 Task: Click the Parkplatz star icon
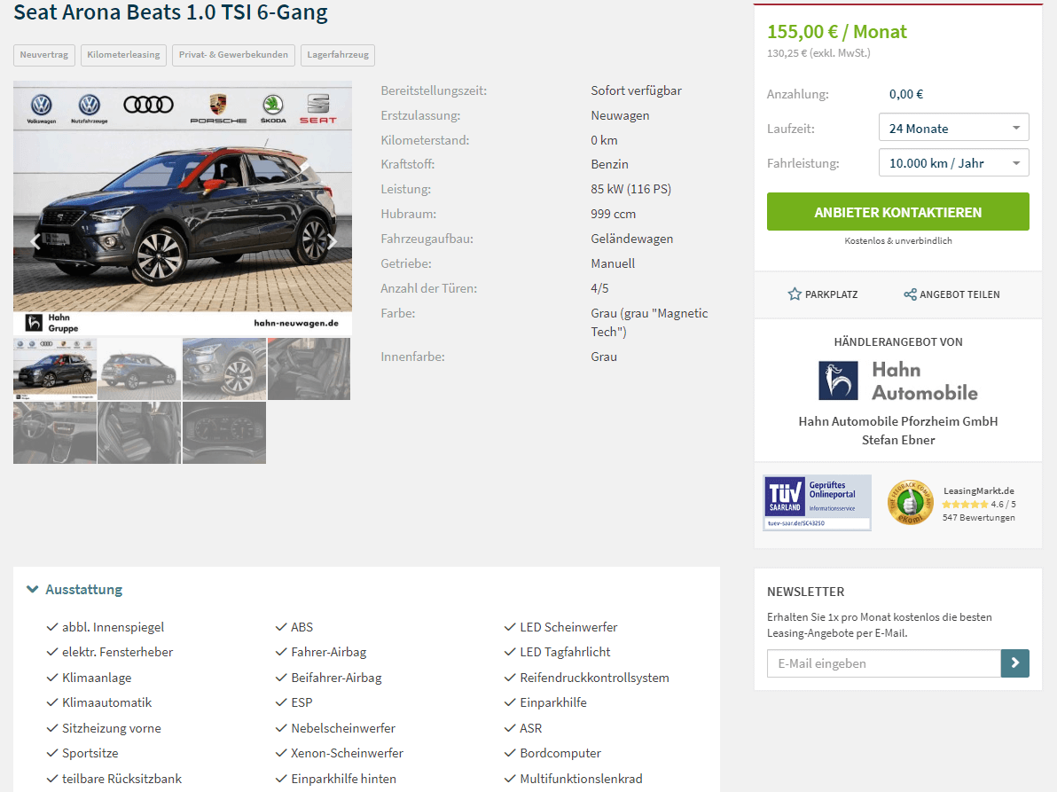795,294
